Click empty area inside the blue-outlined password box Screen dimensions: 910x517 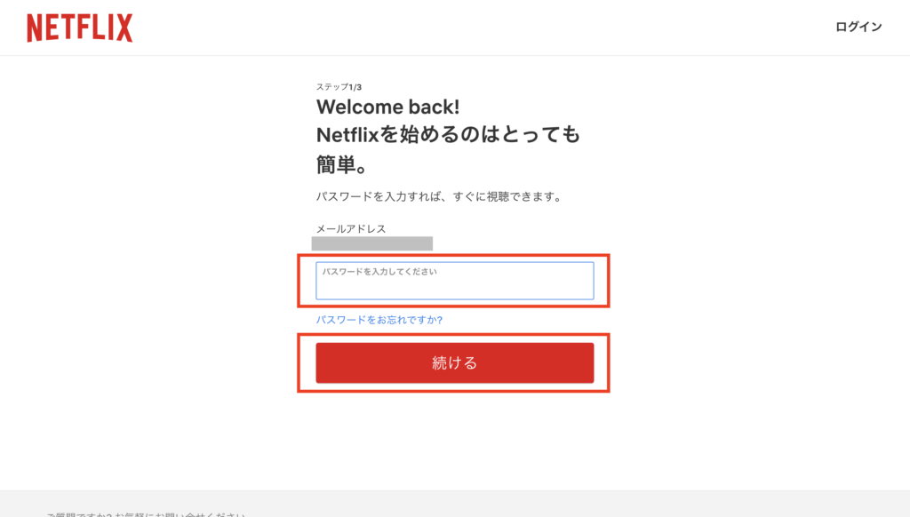[454, 289]
